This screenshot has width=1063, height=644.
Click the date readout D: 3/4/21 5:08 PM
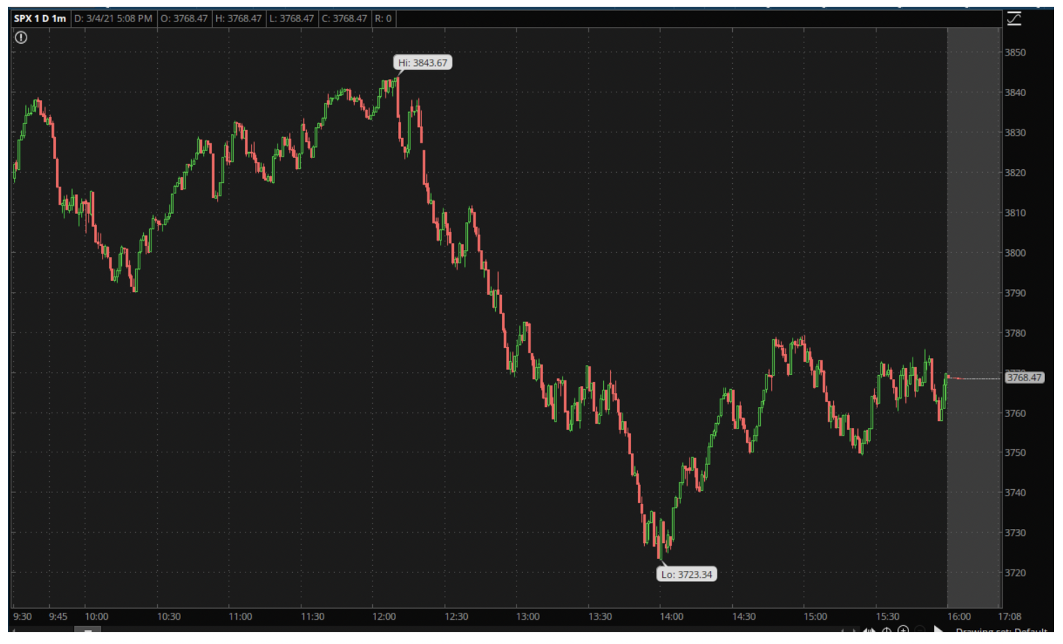click(113, 18)
